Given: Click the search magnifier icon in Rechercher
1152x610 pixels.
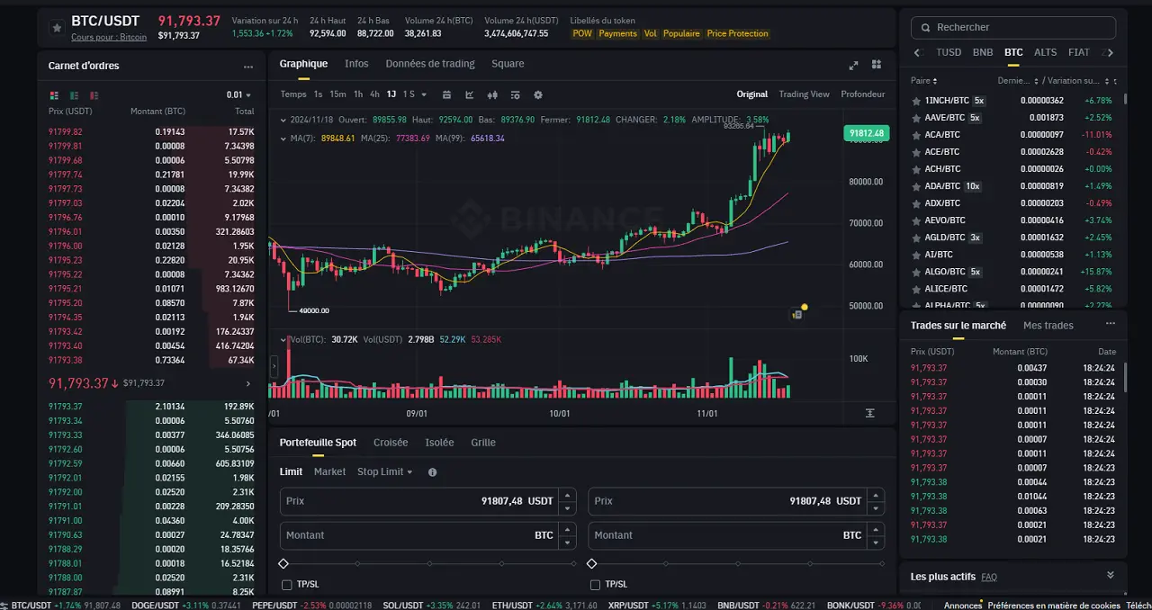Looking at the screenshot, I should tap(925, 28).
